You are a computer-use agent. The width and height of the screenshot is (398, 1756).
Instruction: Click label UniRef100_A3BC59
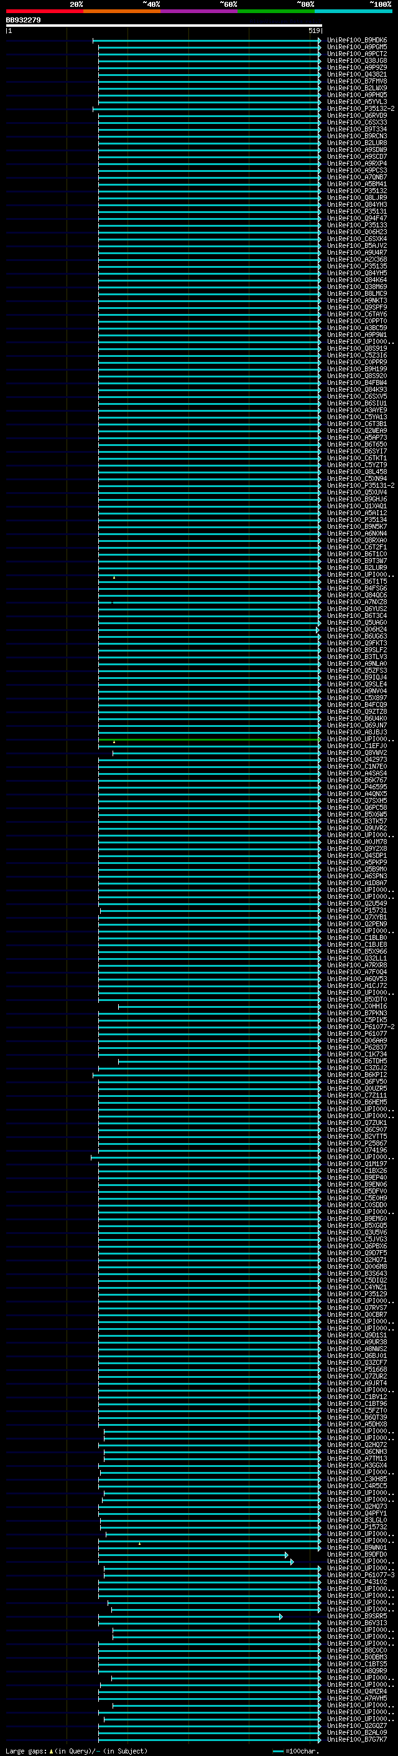356,328
